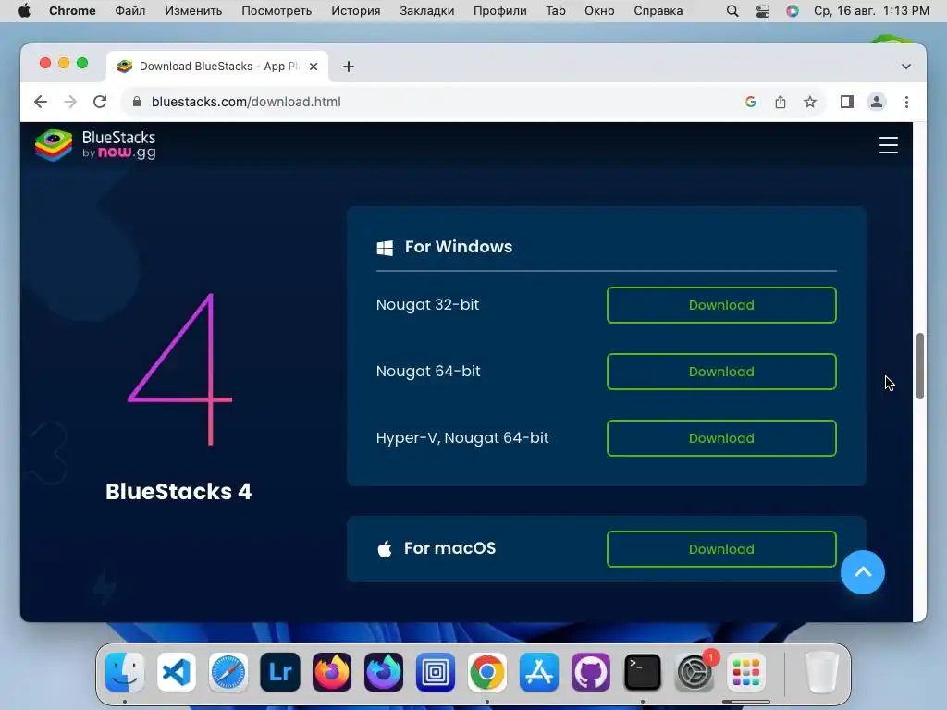Open the История menu

pyautogui.click(x=356, y=11)
